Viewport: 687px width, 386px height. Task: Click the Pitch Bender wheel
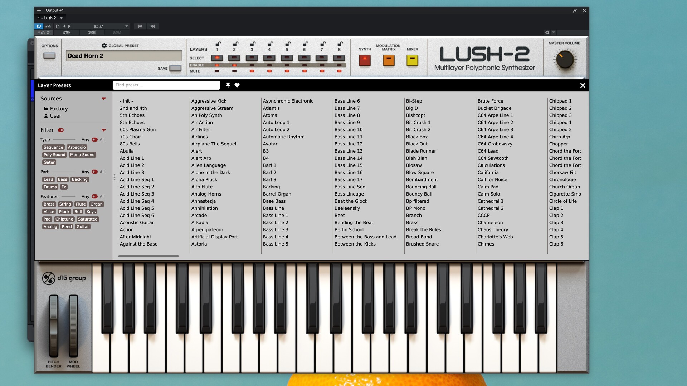[x=54, y=325]
